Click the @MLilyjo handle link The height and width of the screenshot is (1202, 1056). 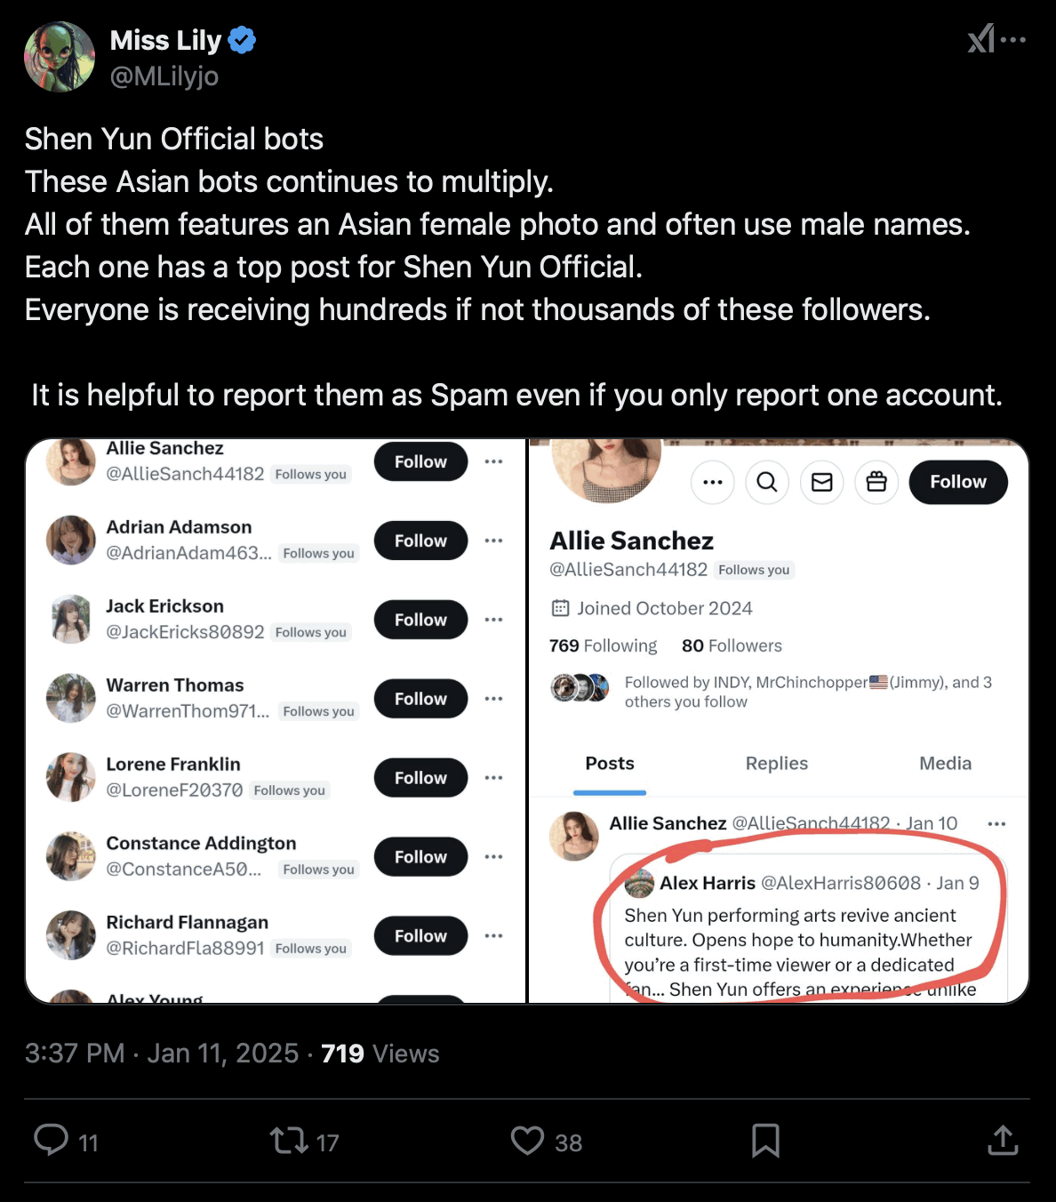point(164,76)
